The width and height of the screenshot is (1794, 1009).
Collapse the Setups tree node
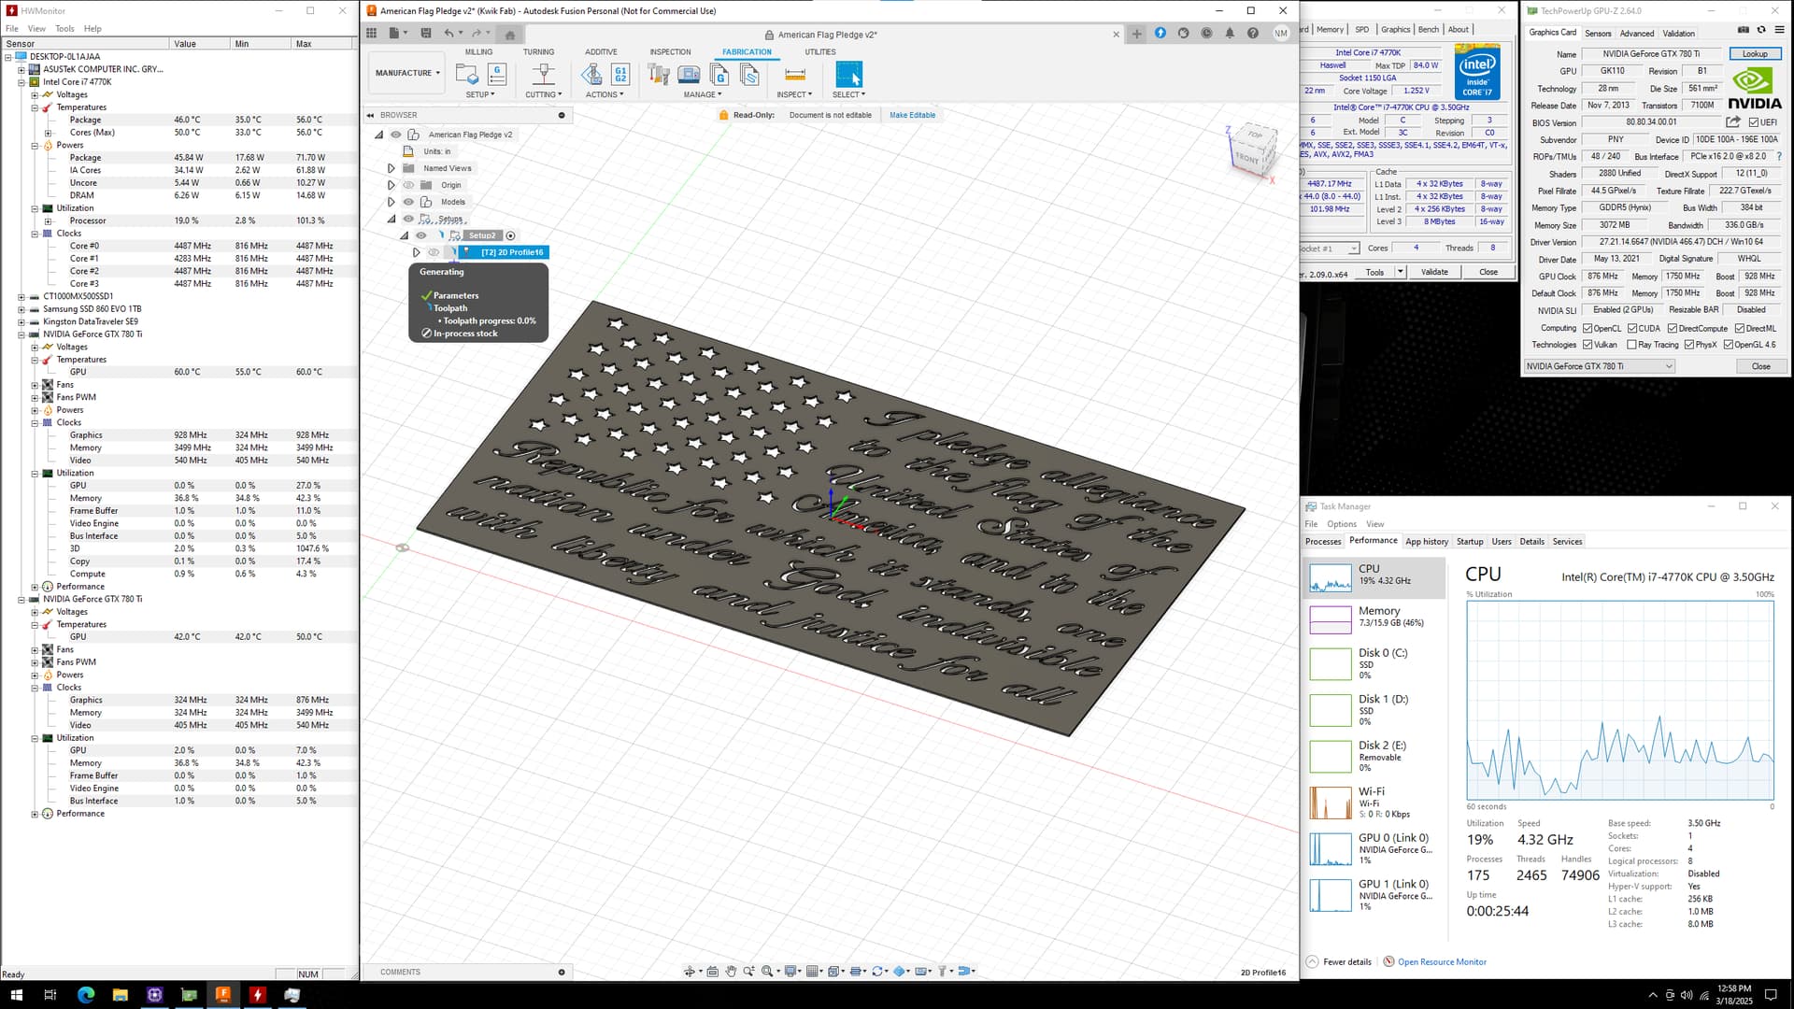pyautogui.click(x=392, y=219)
